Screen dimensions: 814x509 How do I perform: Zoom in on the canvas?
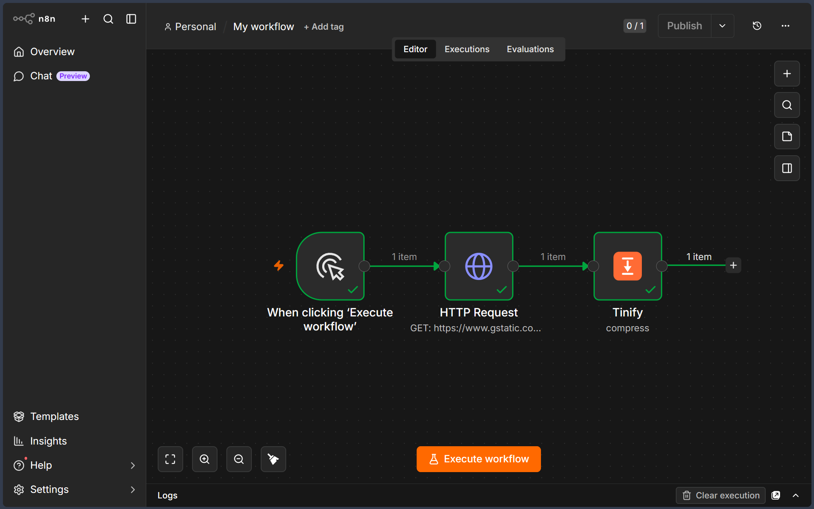point(205,459)
